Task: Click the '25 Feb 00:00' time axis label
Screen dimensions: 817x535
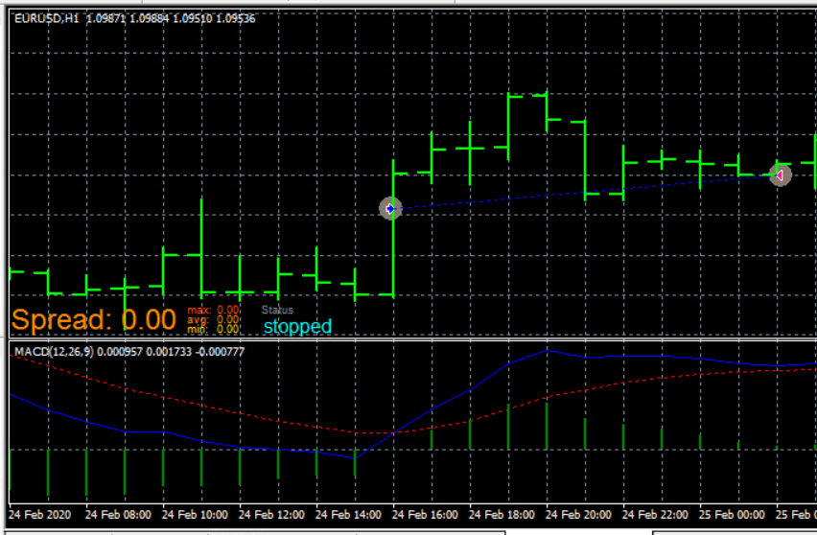Action: pos(732,515)
